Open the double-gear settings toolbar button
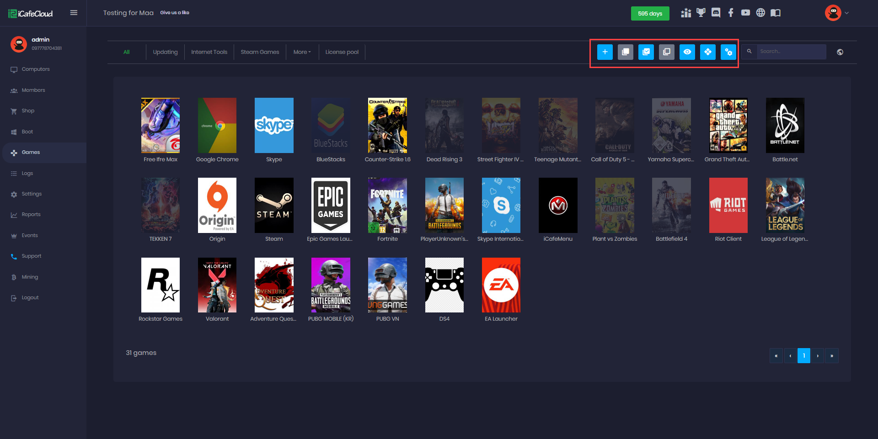The height and width of the screenshot is (439, 878). [728, 52]
